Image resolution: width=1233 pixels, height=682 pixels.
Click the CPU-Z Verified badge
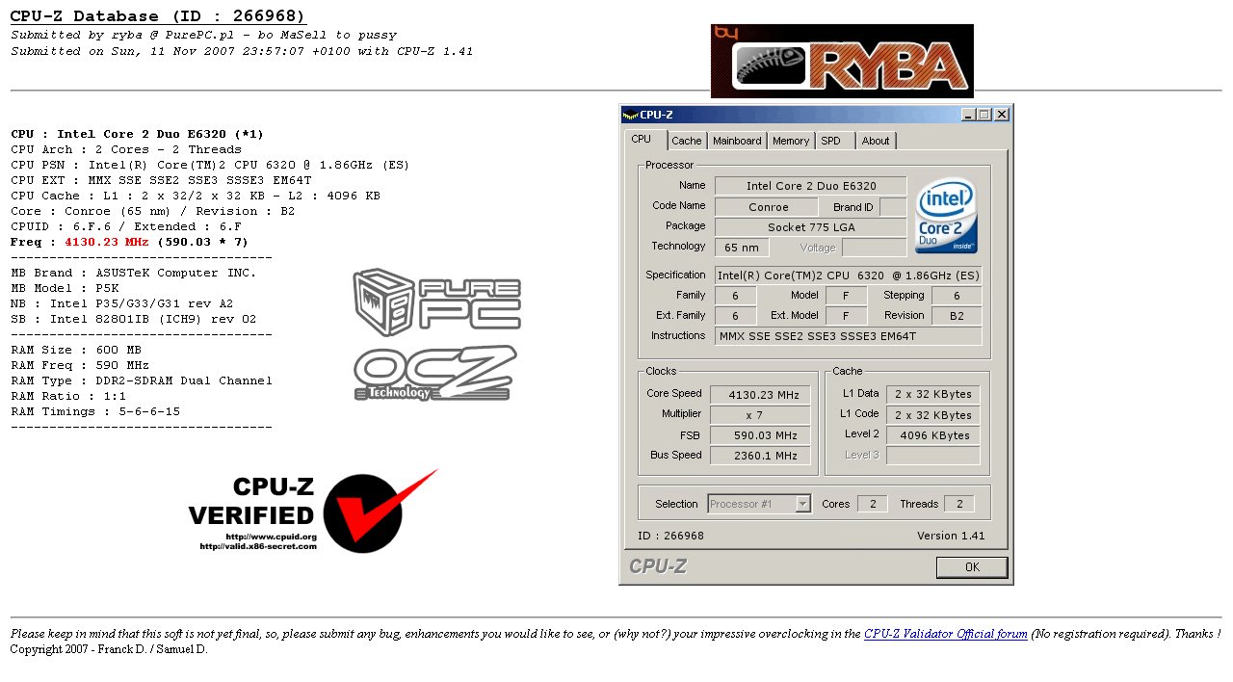point(313,511)
